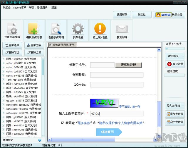
Task: Select row 新浪 afw64374
Action: coord(22,88)
